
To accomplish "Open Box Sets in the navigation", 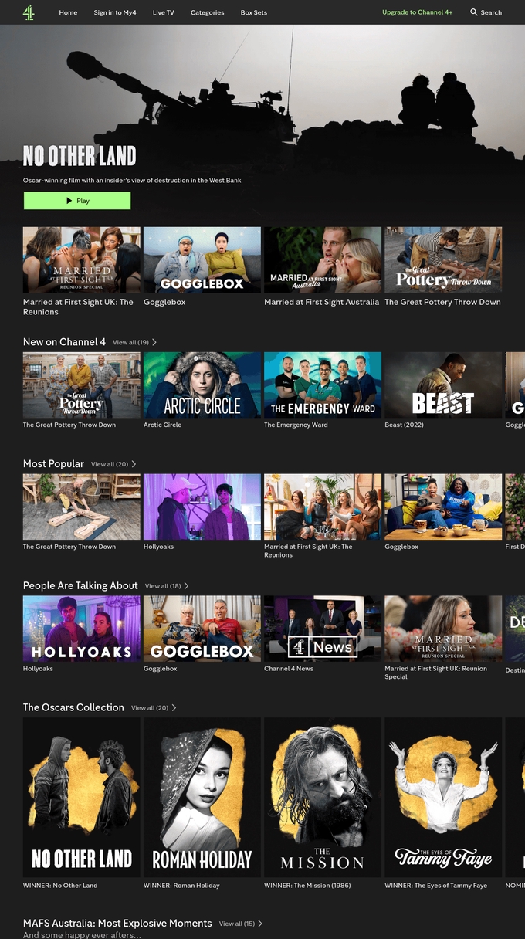I will 254,12.
